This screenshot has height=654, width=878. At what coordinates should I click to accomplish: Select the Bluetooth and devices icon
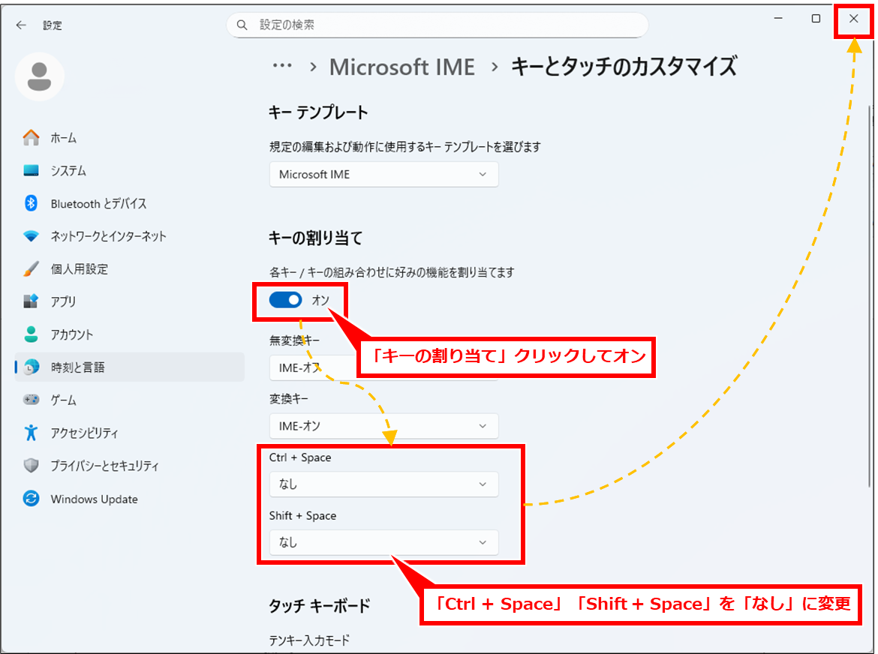click(31, 203)
